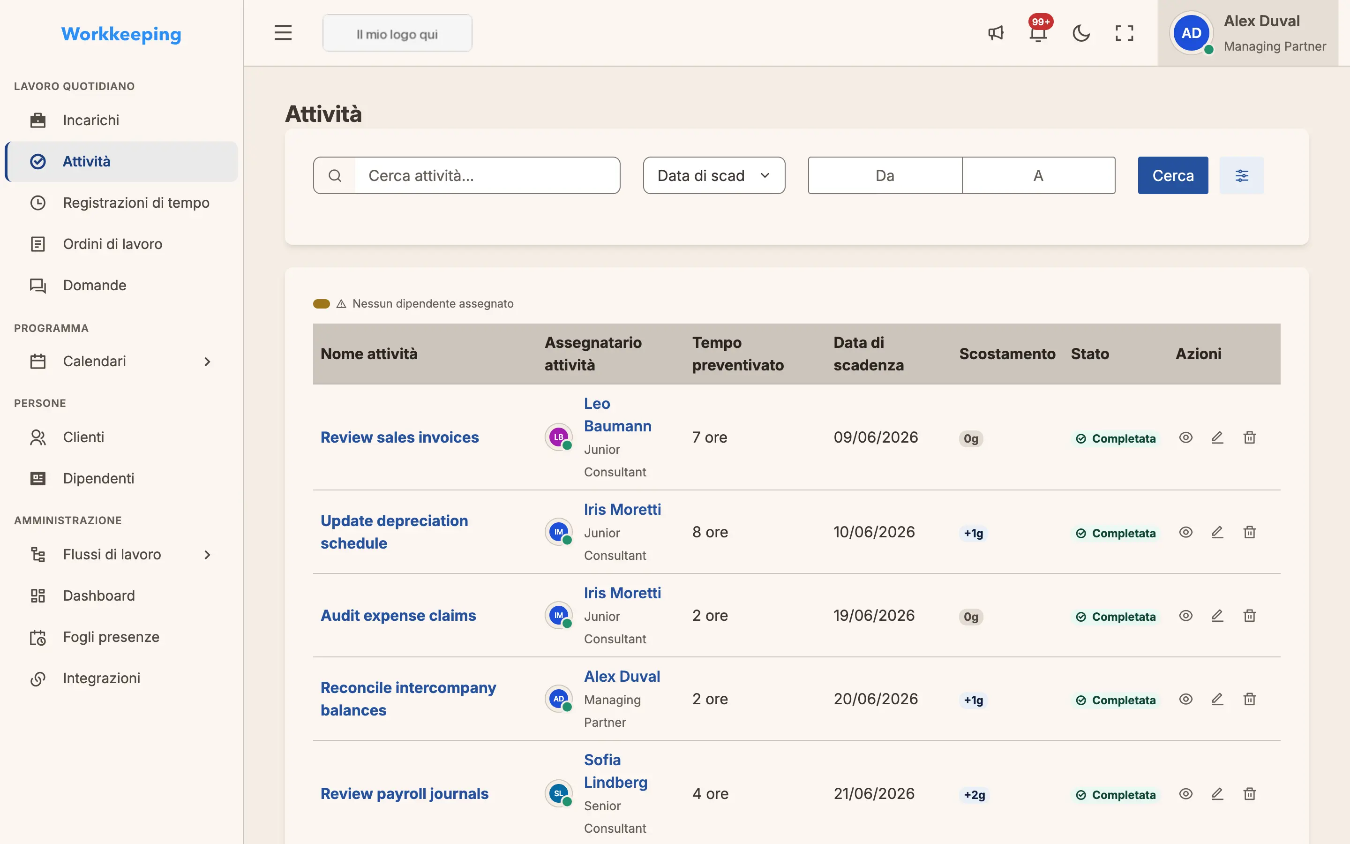Expand the Flussi di lavoro submenu
1350x844 pixels.
click(x=121, y=554)
